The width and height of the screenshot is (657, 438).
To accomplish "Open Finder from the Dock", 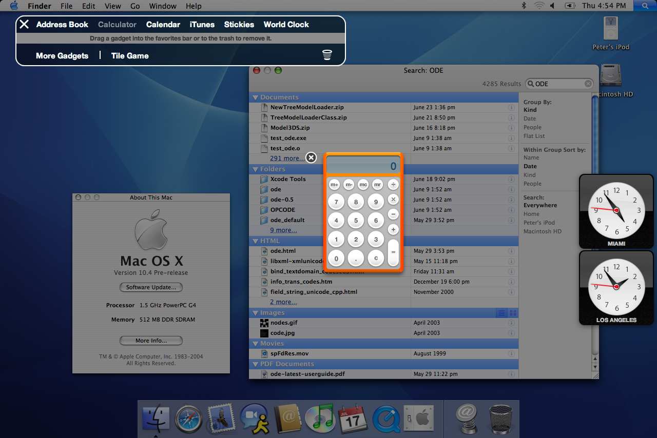I will (x=156, y=417).
